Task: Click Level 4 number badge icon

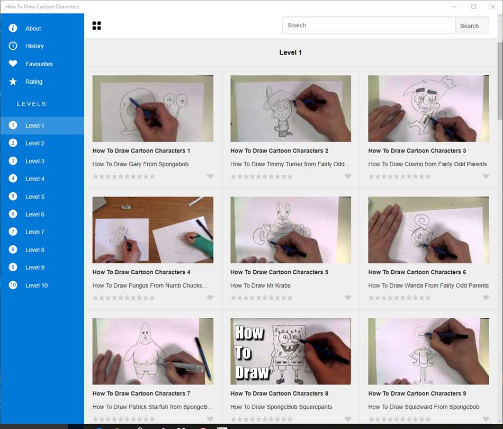Action: (13, 178)
